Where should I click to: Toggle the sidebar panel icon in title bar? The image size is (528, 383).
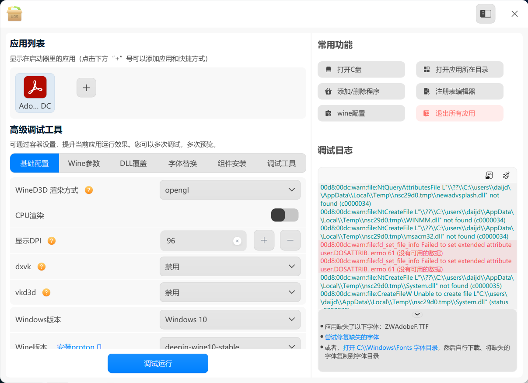click(486, 14)
